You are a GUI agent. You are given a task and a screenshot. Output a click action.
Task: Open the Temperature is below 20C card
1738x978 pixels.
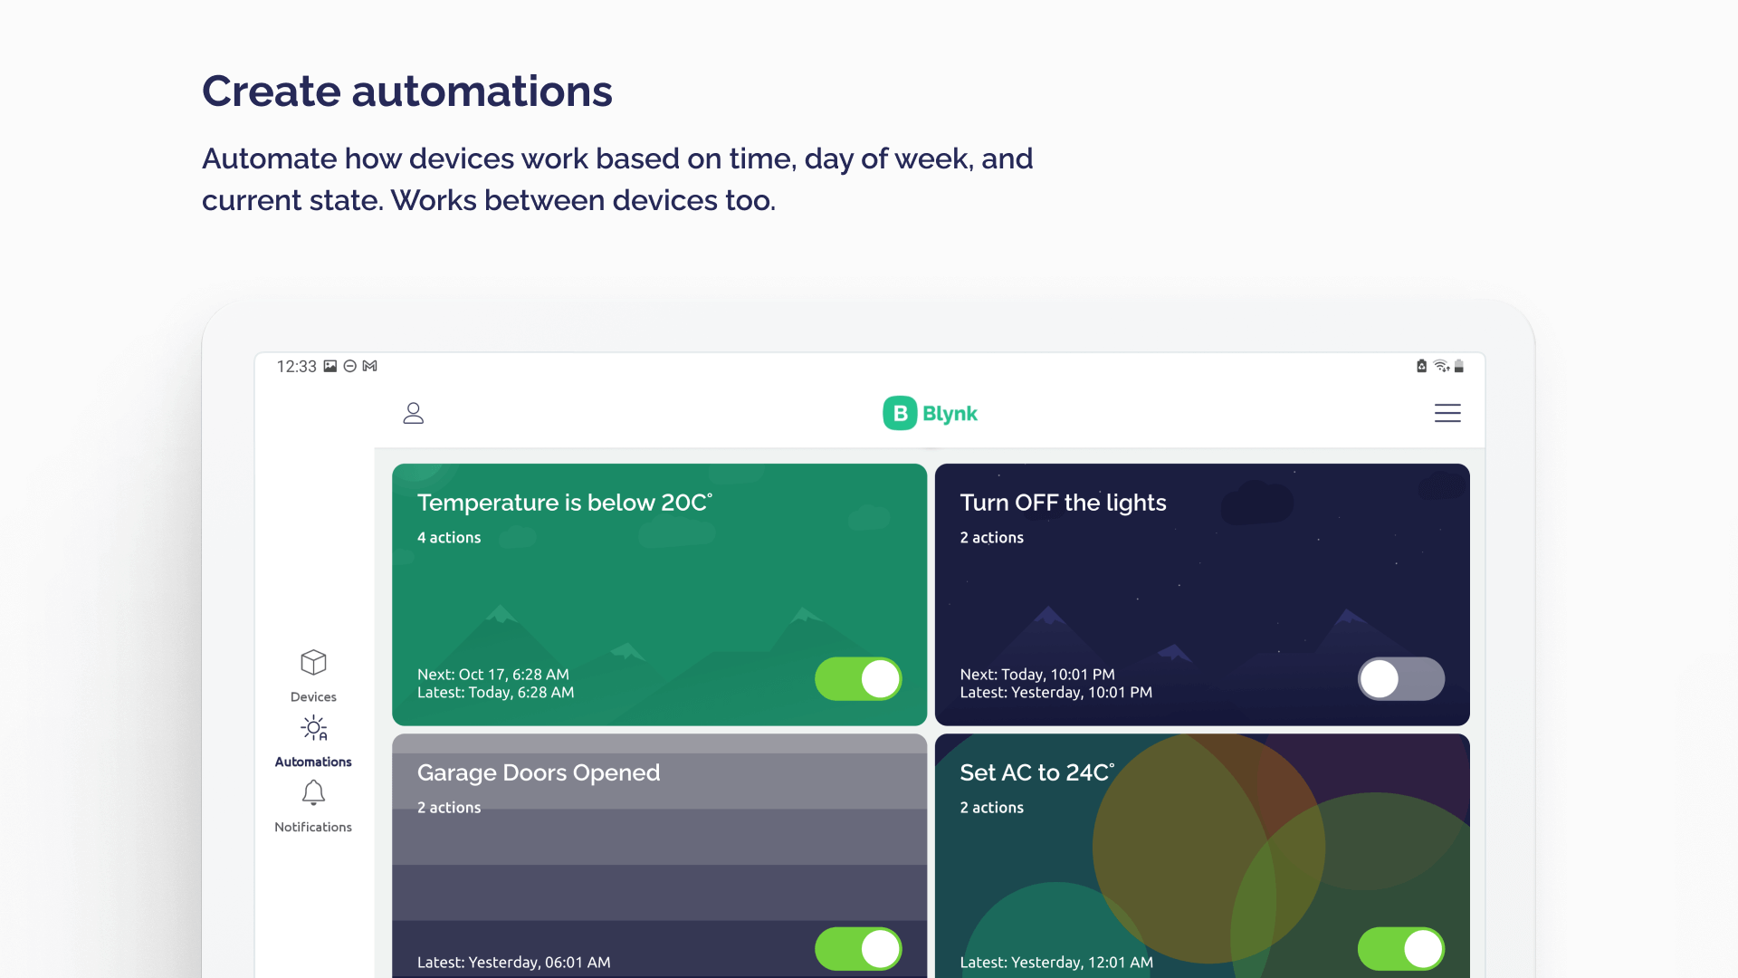[x=659, y=594]
